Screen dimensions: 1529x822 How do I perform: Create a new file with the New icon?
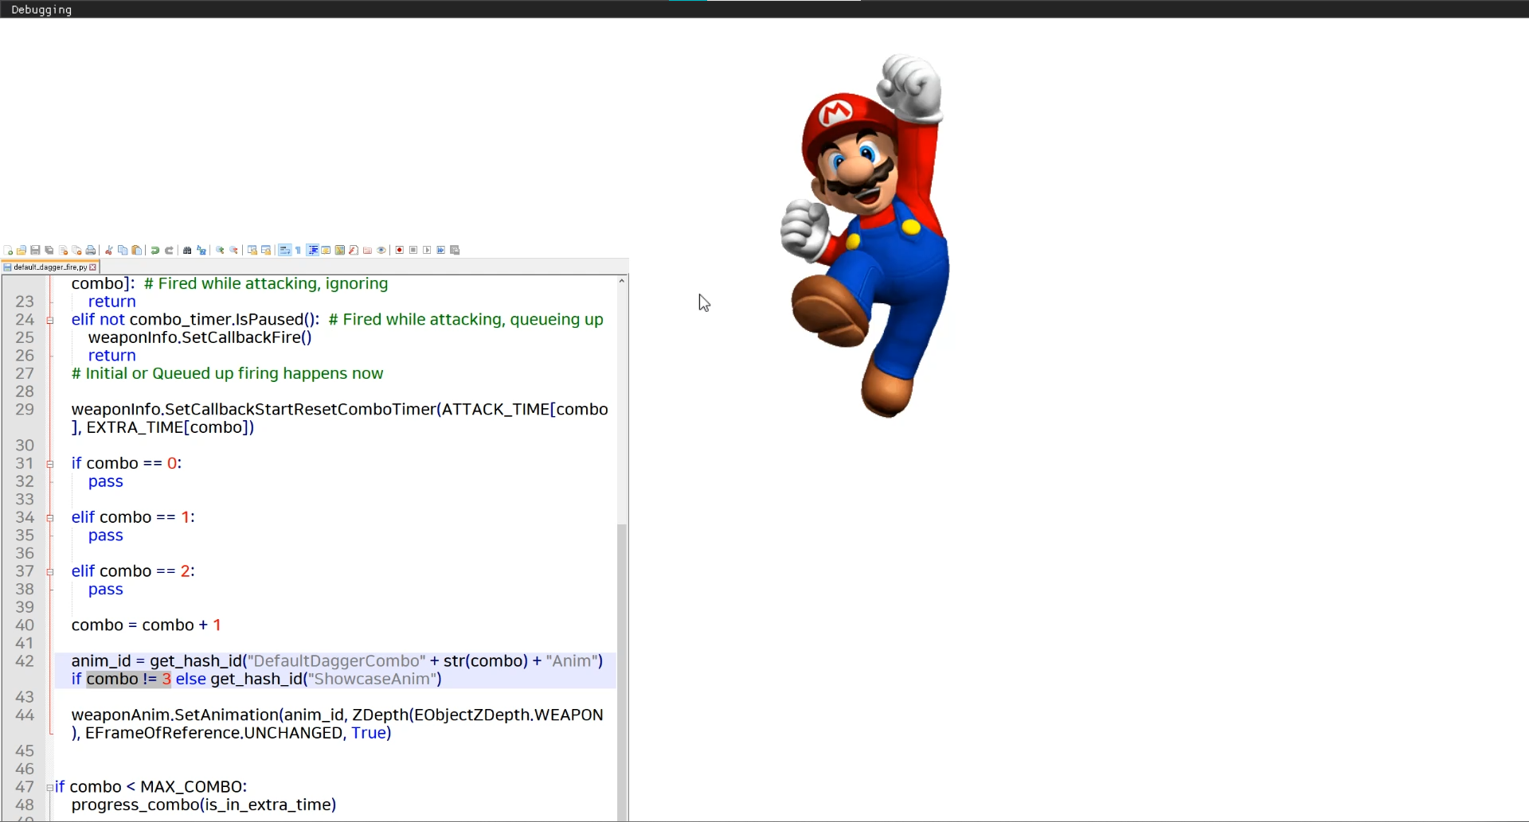tap(8, 251)
